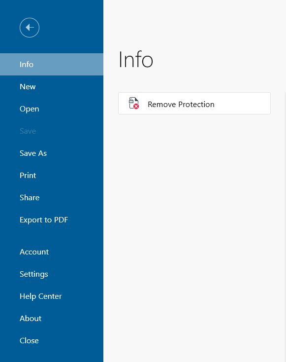
Task: Select the Info menu item
Action: [x=52, y=65]
